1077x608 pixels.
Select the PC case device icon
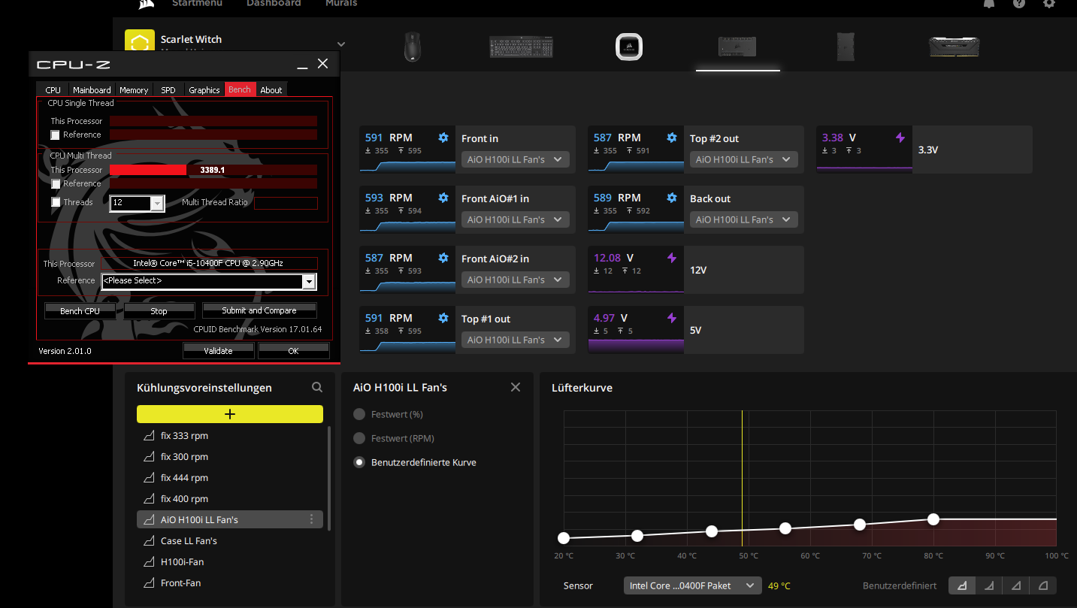pos(846,47)
